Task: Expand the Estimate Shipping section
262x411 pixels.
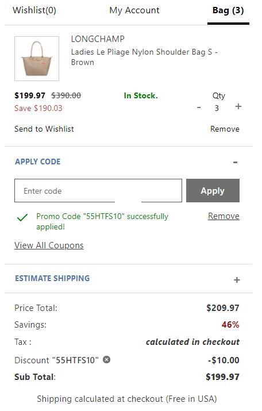Action: click(237, 280)
